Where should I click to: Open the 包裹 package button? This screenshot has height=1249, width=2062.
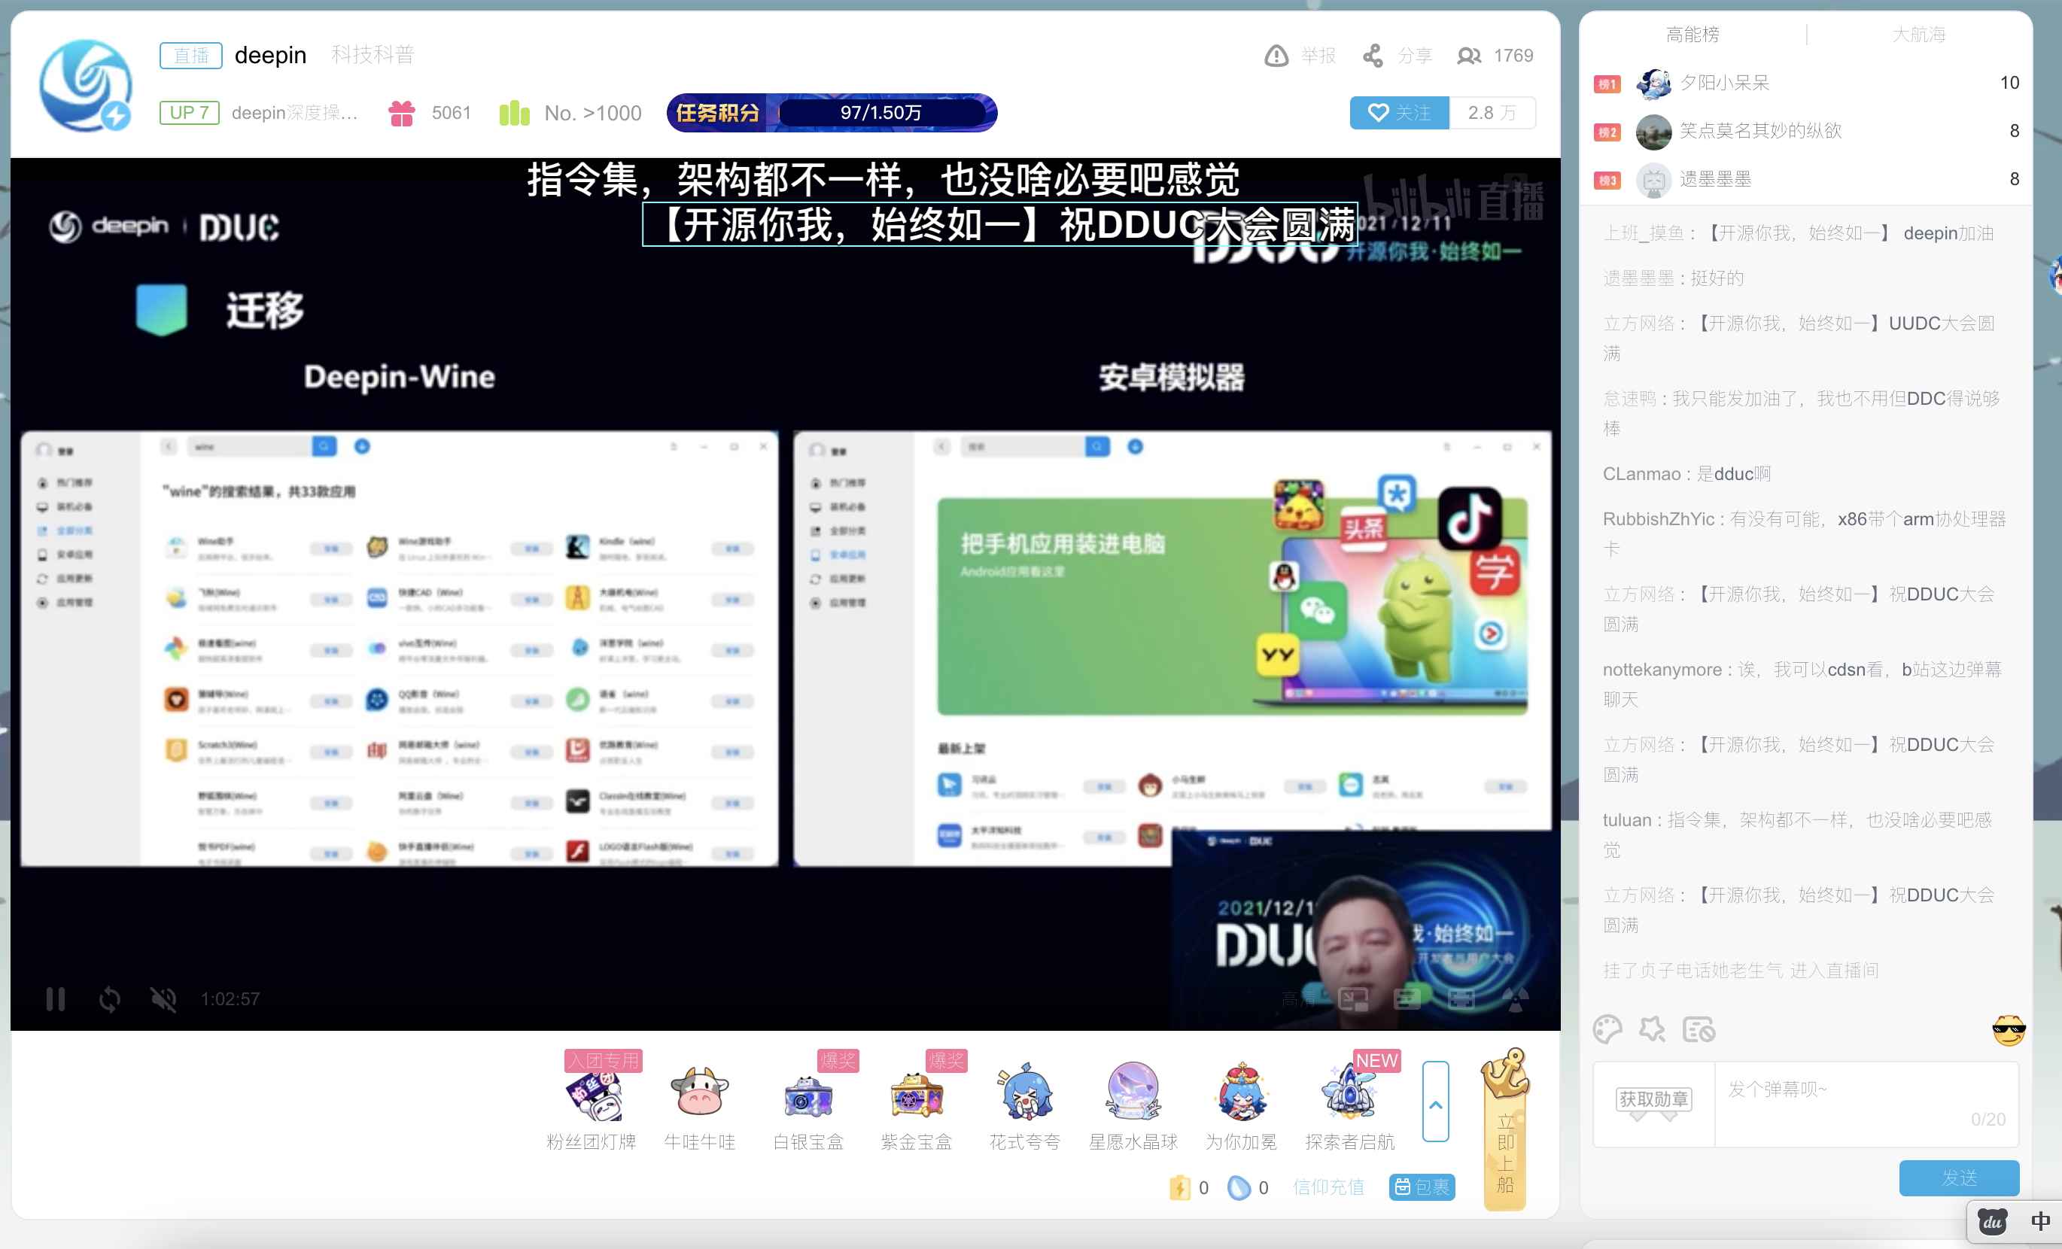[x=1422, y=1187]
